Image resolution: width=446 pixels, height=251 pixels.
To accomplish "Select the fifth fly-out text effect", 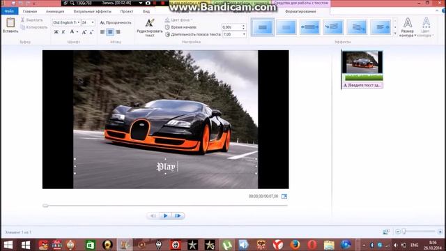I will point(357,27).
